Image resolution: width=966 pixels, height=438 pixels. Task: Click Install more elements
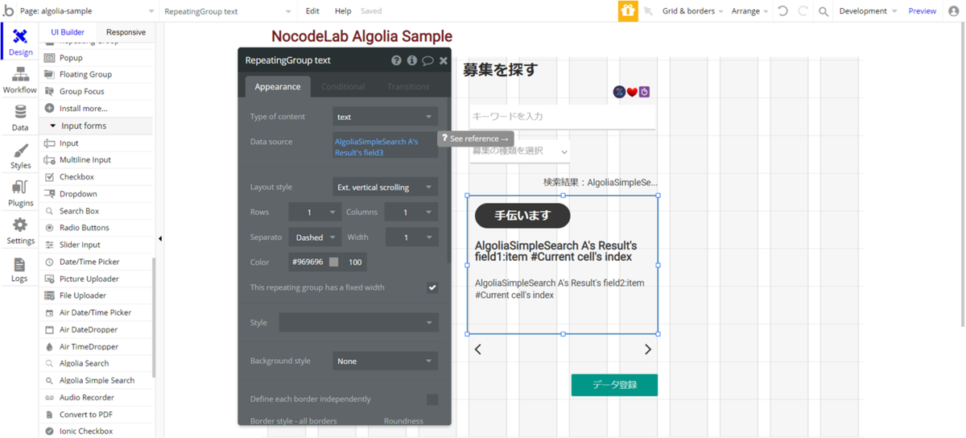pyautogui.click(x=83, y=109)
